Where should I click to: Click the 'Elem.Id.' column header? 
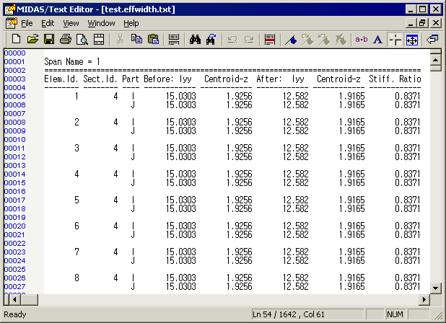click(x=61, y=79)
